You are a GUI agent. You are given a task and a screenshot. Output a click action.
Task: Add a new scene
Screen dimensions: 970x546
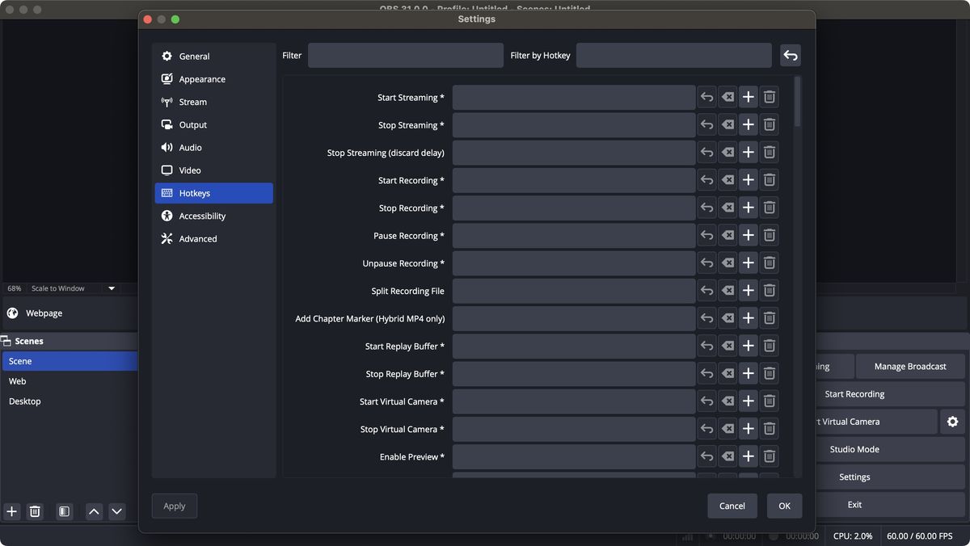(11, 511)
